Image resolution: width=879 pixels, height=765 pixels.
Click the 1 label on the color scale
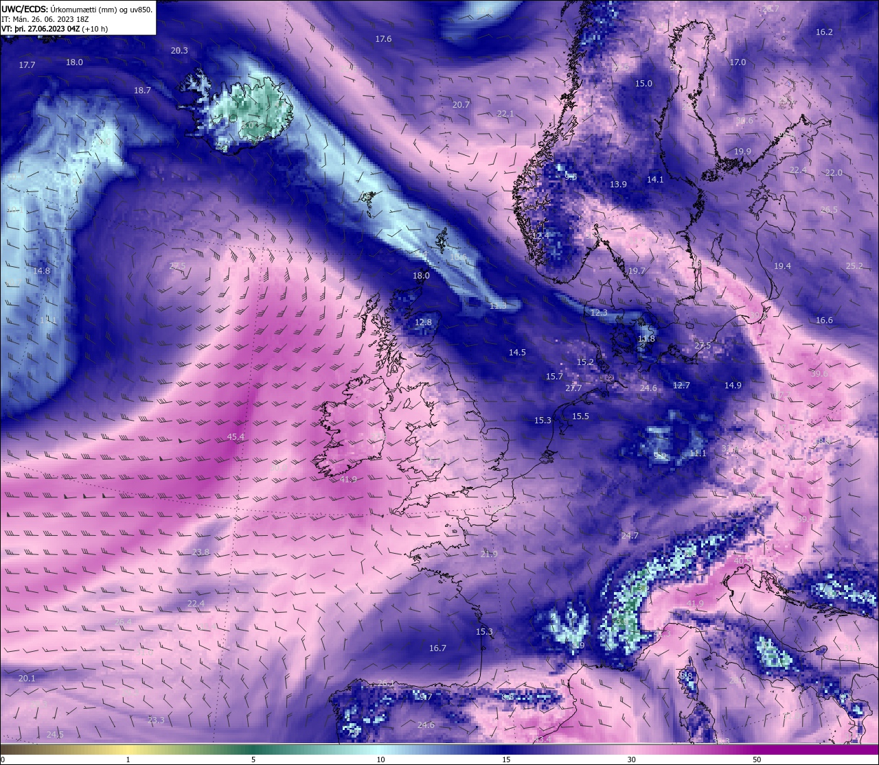pos(128,760)
